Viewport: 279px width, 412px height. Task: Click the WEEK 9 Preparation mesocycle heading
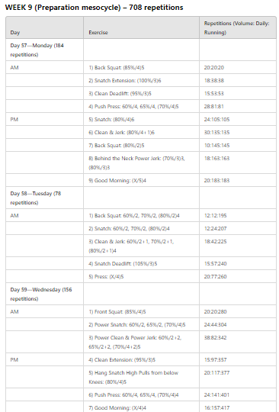(94, 8)
